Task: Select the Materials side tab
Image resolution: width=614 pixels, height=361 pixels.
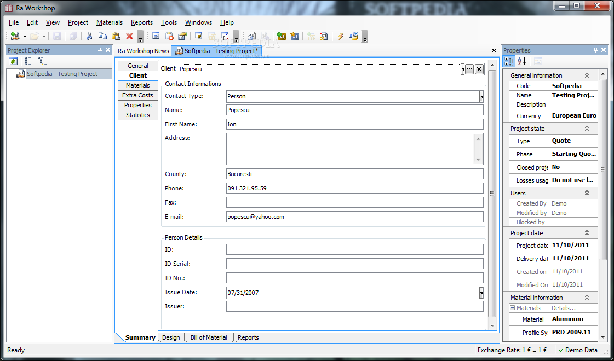Action: coord(138,85)
